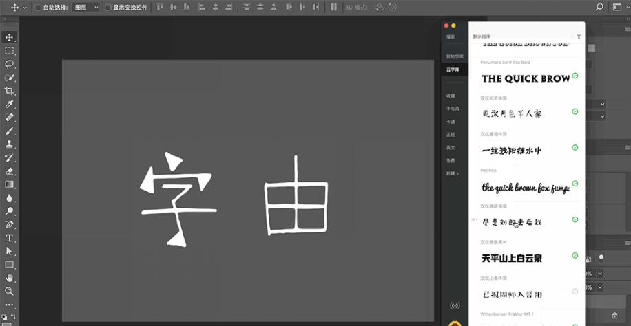The width and height of the screenshot is (631, 326).
Task: Open the opacity percent dropdown arrow
Action: [600, 273]
